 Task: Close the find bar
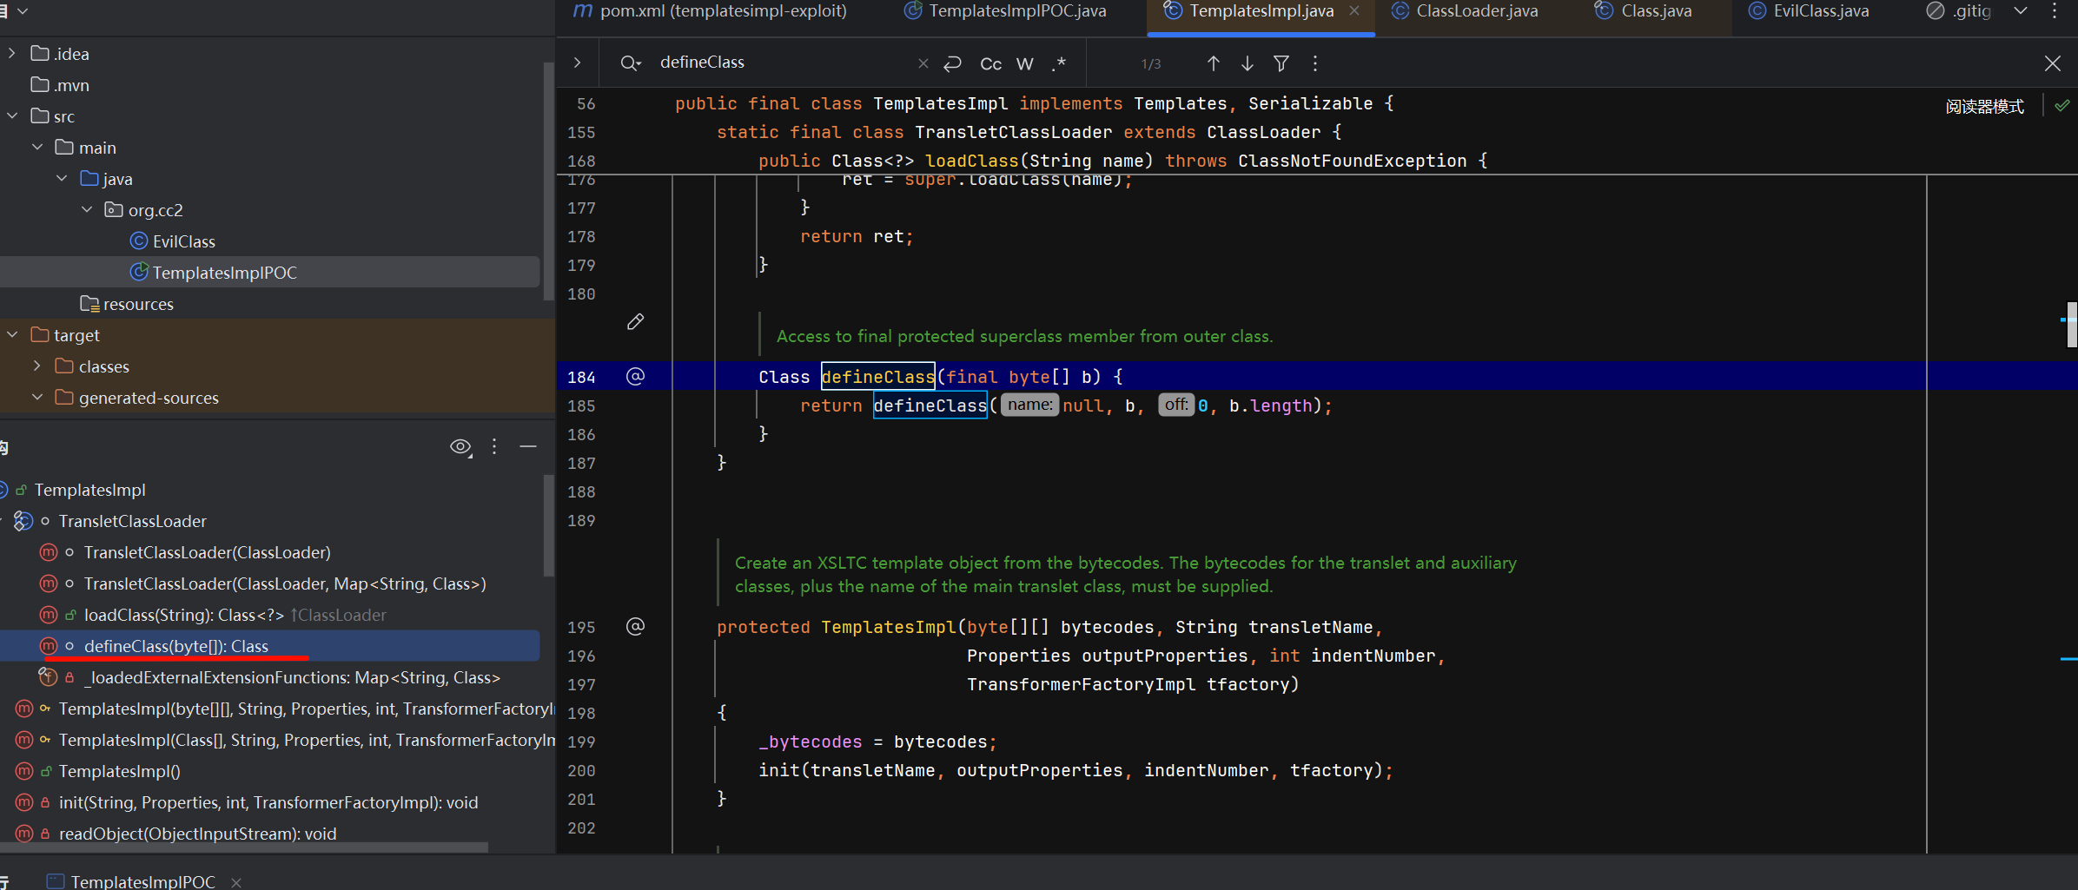coord(2052,63)
